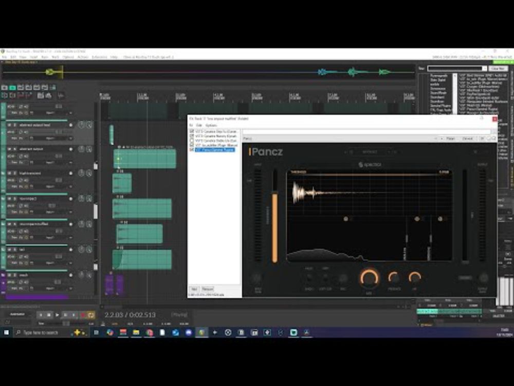The image size is (514, 386).
Task: Open the FX button on the hightranscient track
Action: (21, 186)
